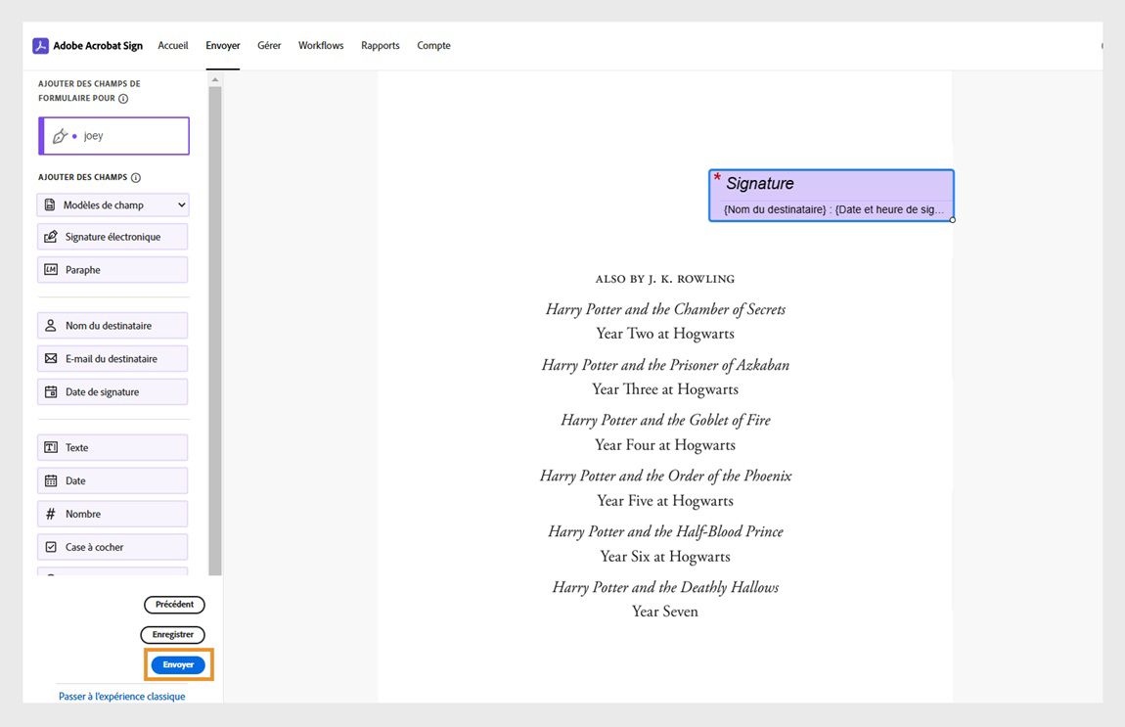
Task: Click the Goblet of Fire title text
Action: pyautogui.click(x=665, y=421)
